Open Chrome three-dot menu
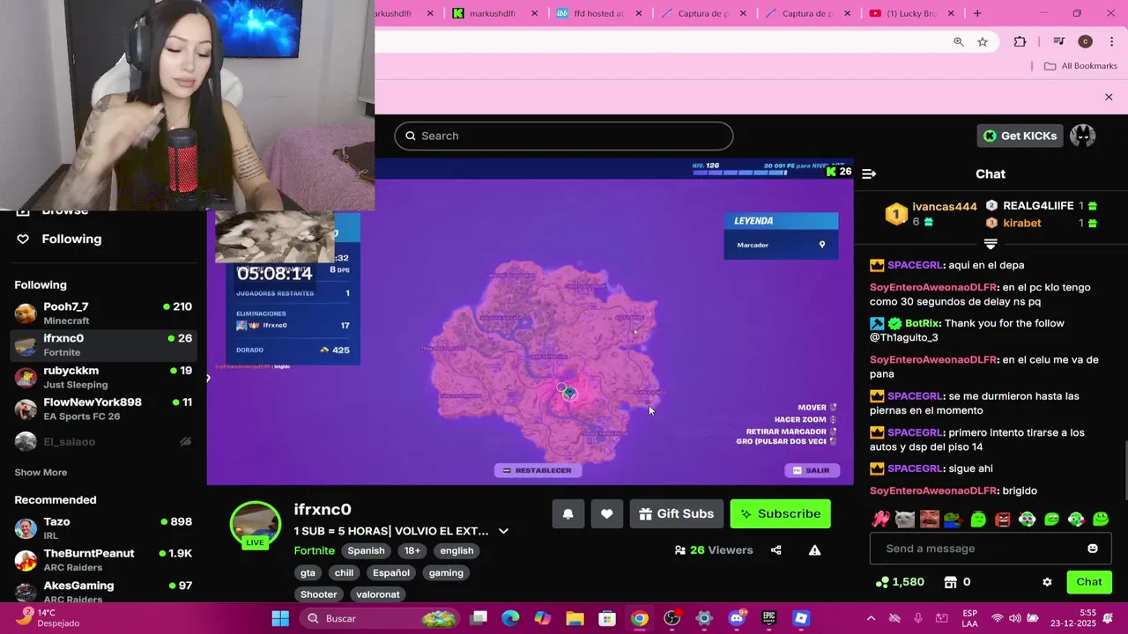Image resolution: width=1128 pixels, height=634 pixels. click(x=1112, y=41)
